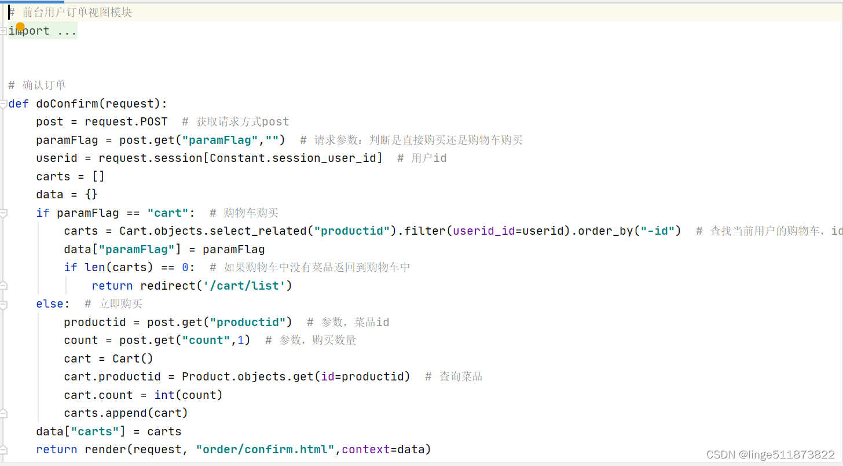Click fold end marker at return render line
The width and height of the screenshot is (843, 466).
point(3,450)
